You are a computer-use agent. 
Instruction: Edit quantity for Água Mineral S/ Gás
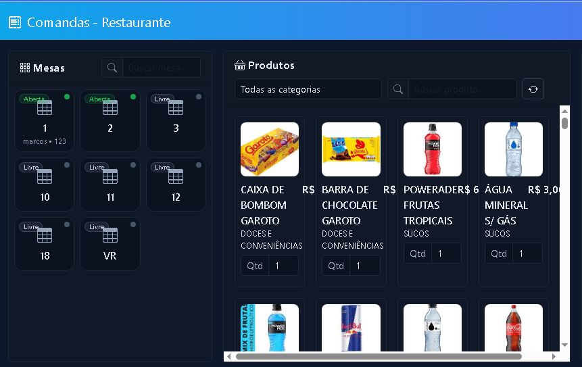527,253
